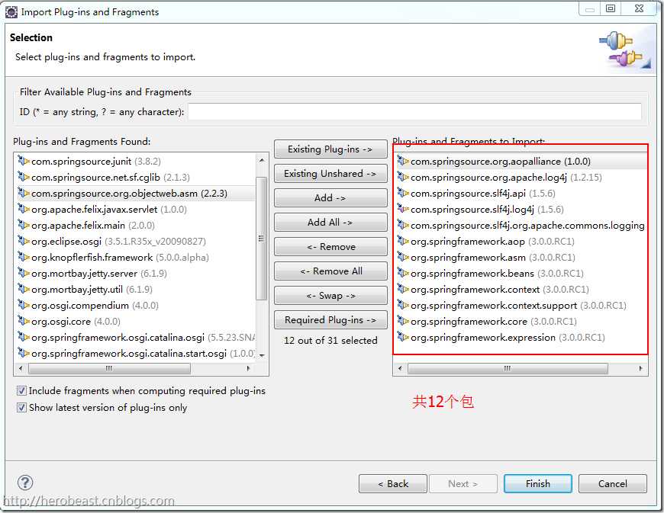Image resolution: width=664 pixels, height=513 pixels.
Task: Go back with the < Back button
Action: pyautogui.click(x=392, y=484)
